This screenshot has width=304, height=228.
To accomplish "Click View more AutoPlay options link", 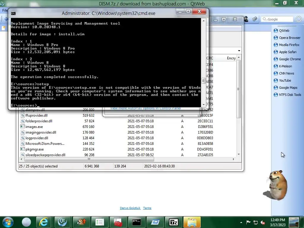I will pos(145,108).
